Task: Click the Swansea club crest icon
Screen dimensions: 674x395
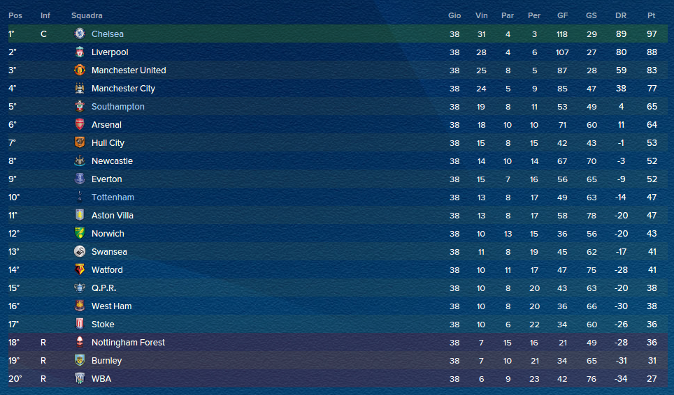Action: [80, 251]
